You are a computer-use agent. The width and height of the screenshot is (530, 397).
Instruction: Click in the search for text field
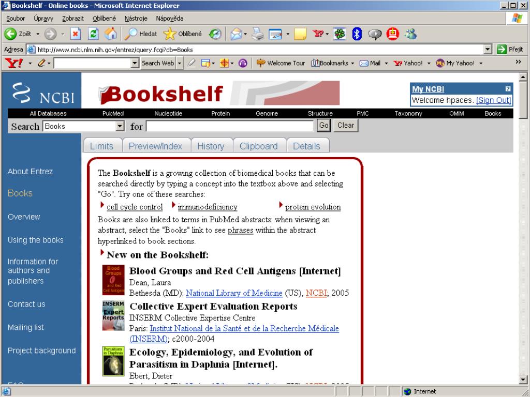[230, 126]
